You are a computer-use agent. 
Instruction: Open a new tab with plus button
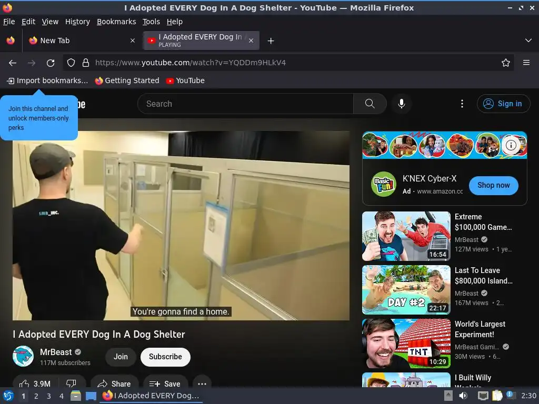point(271,41)
